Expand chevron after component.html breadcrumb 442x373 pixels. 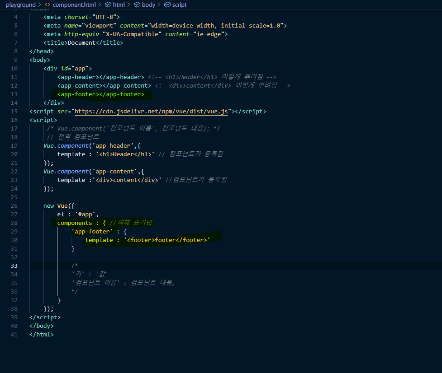(100, 5)
